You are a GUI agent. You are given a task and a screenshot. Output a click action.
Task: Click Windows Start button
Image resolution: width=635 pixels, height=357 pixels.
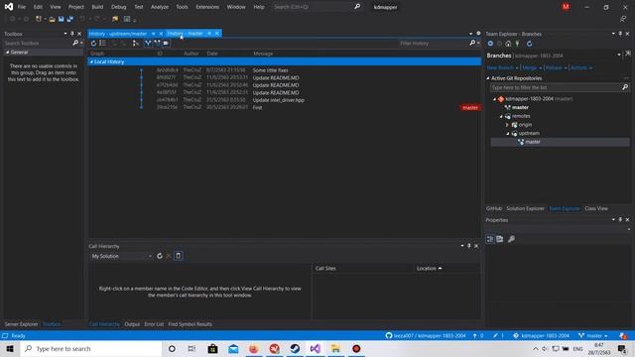10,348
